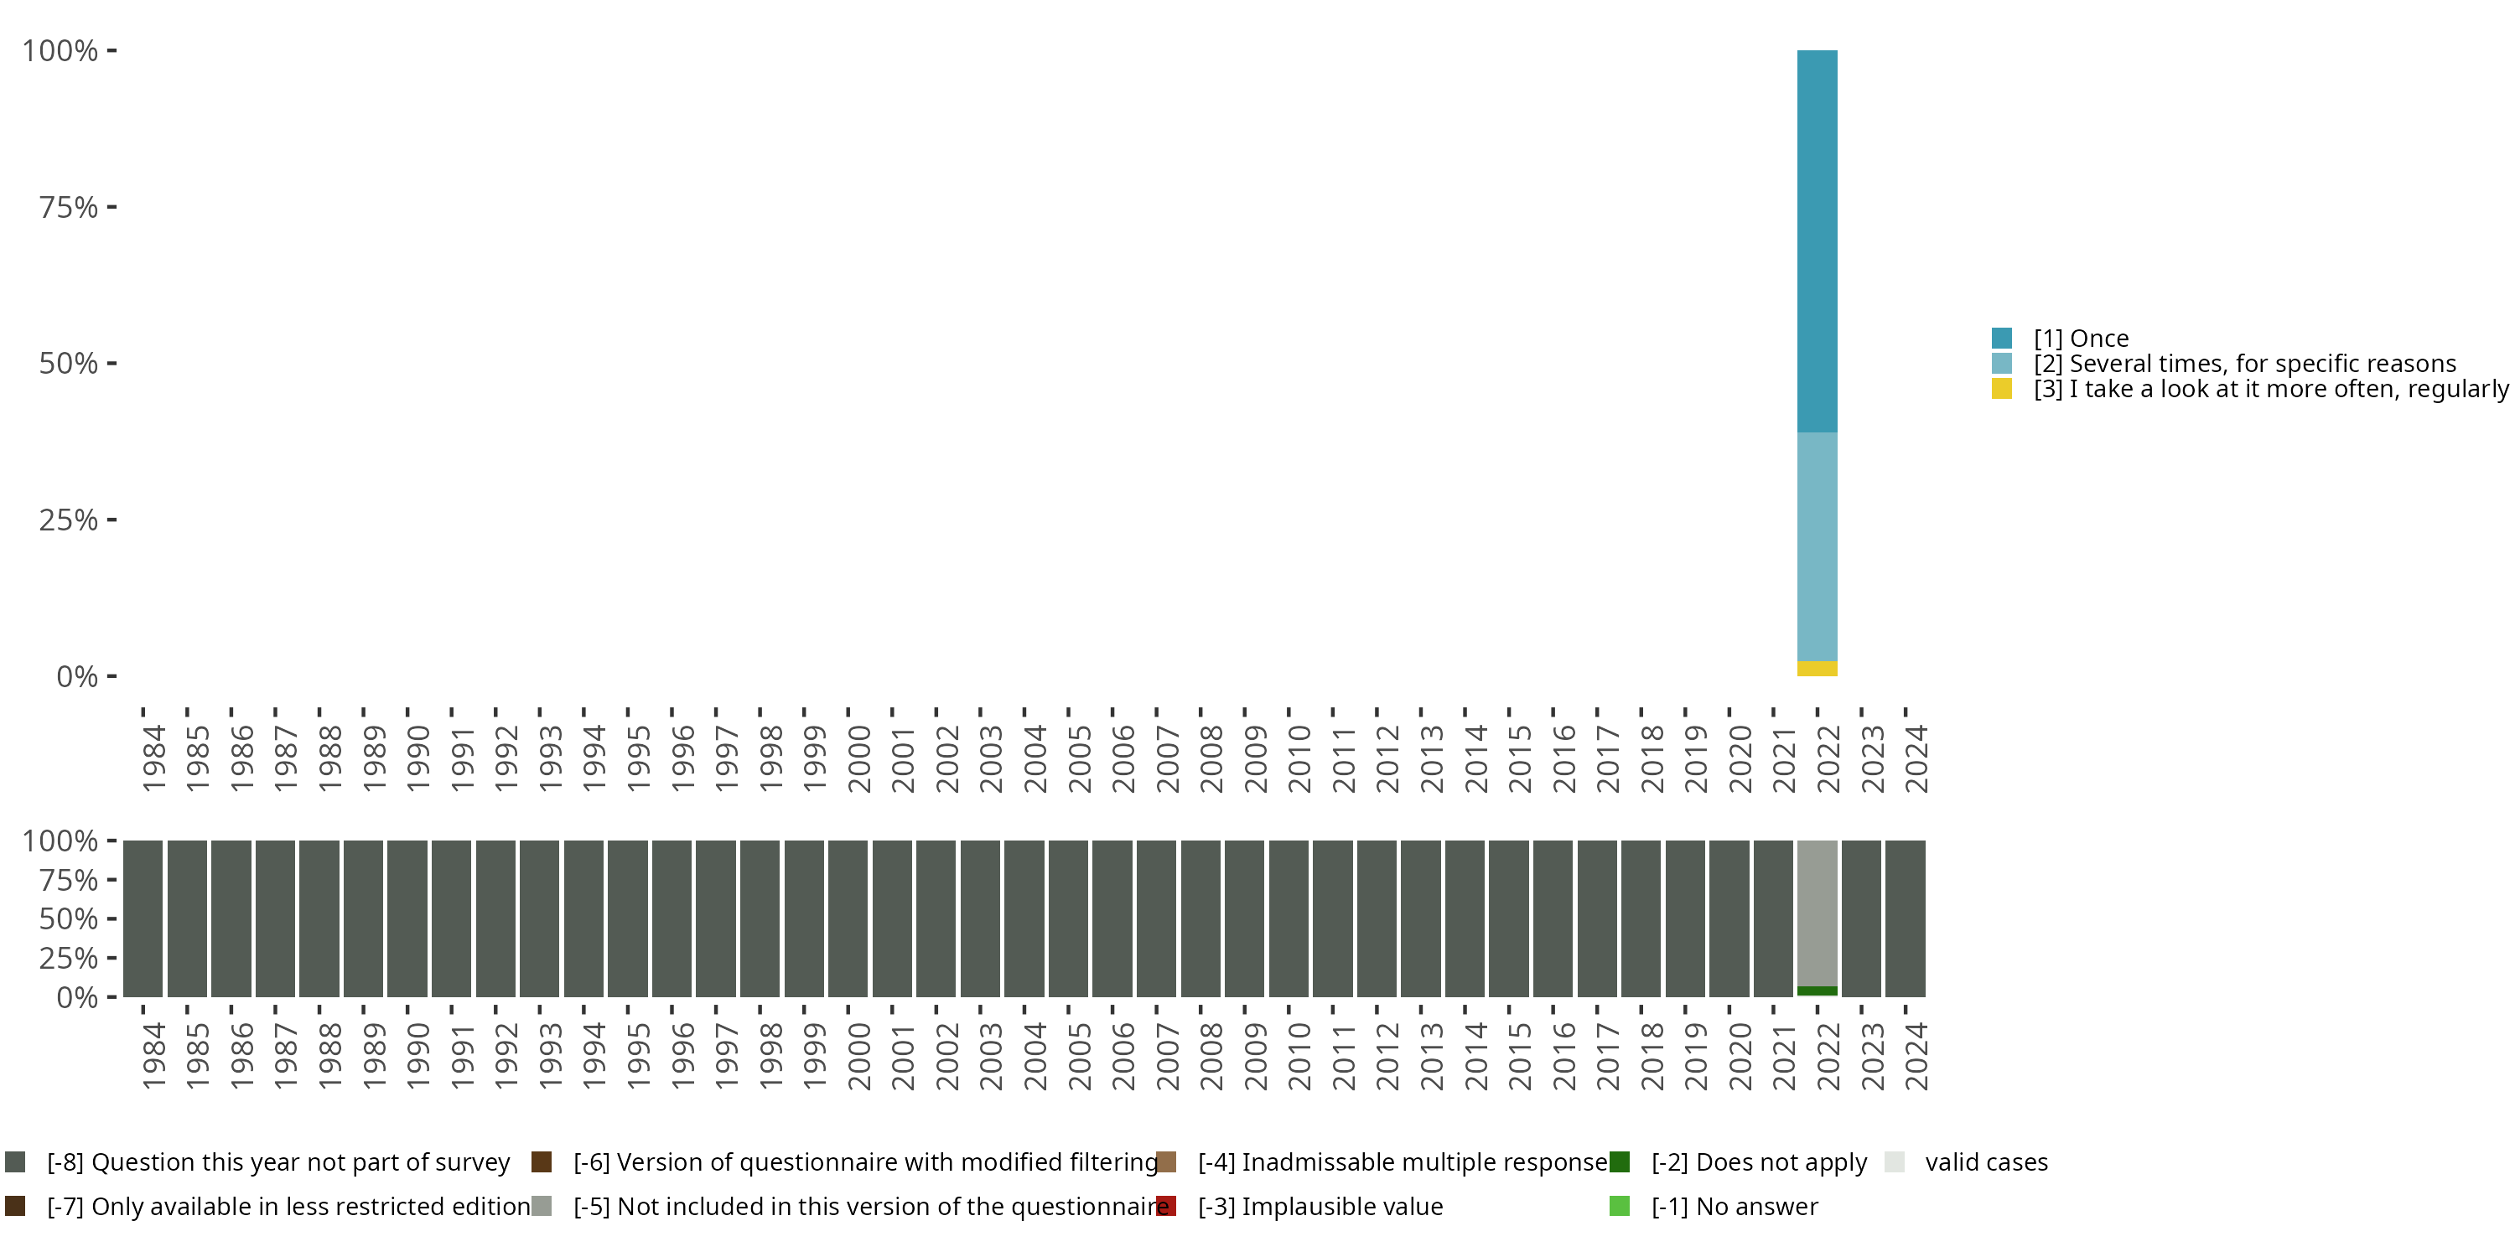Click the [-6] modified filtering legend swatch
The image size is (2515, 1257).
[x=541, y=1161]
